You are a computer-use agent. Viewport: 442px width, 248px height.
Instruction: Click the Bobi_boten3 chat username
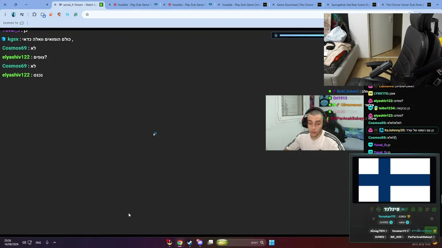[348, 91]
